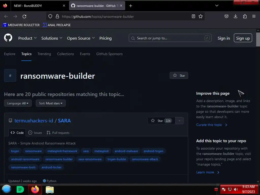This screenshot has height=195, width=260.
Task: Open the Pricing page
Action: click(x=105, y=38)
